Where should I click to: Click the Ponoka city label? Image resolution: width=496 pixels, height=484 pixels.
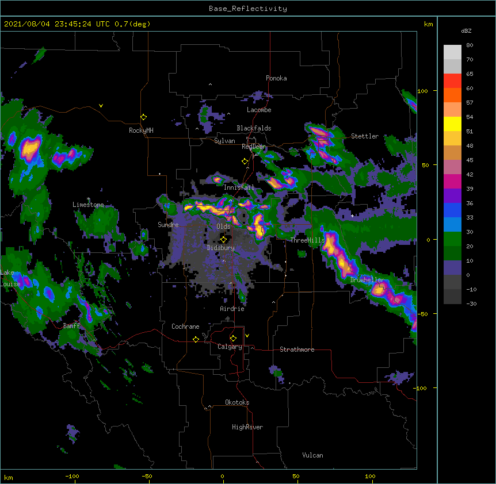pos(276,78)
